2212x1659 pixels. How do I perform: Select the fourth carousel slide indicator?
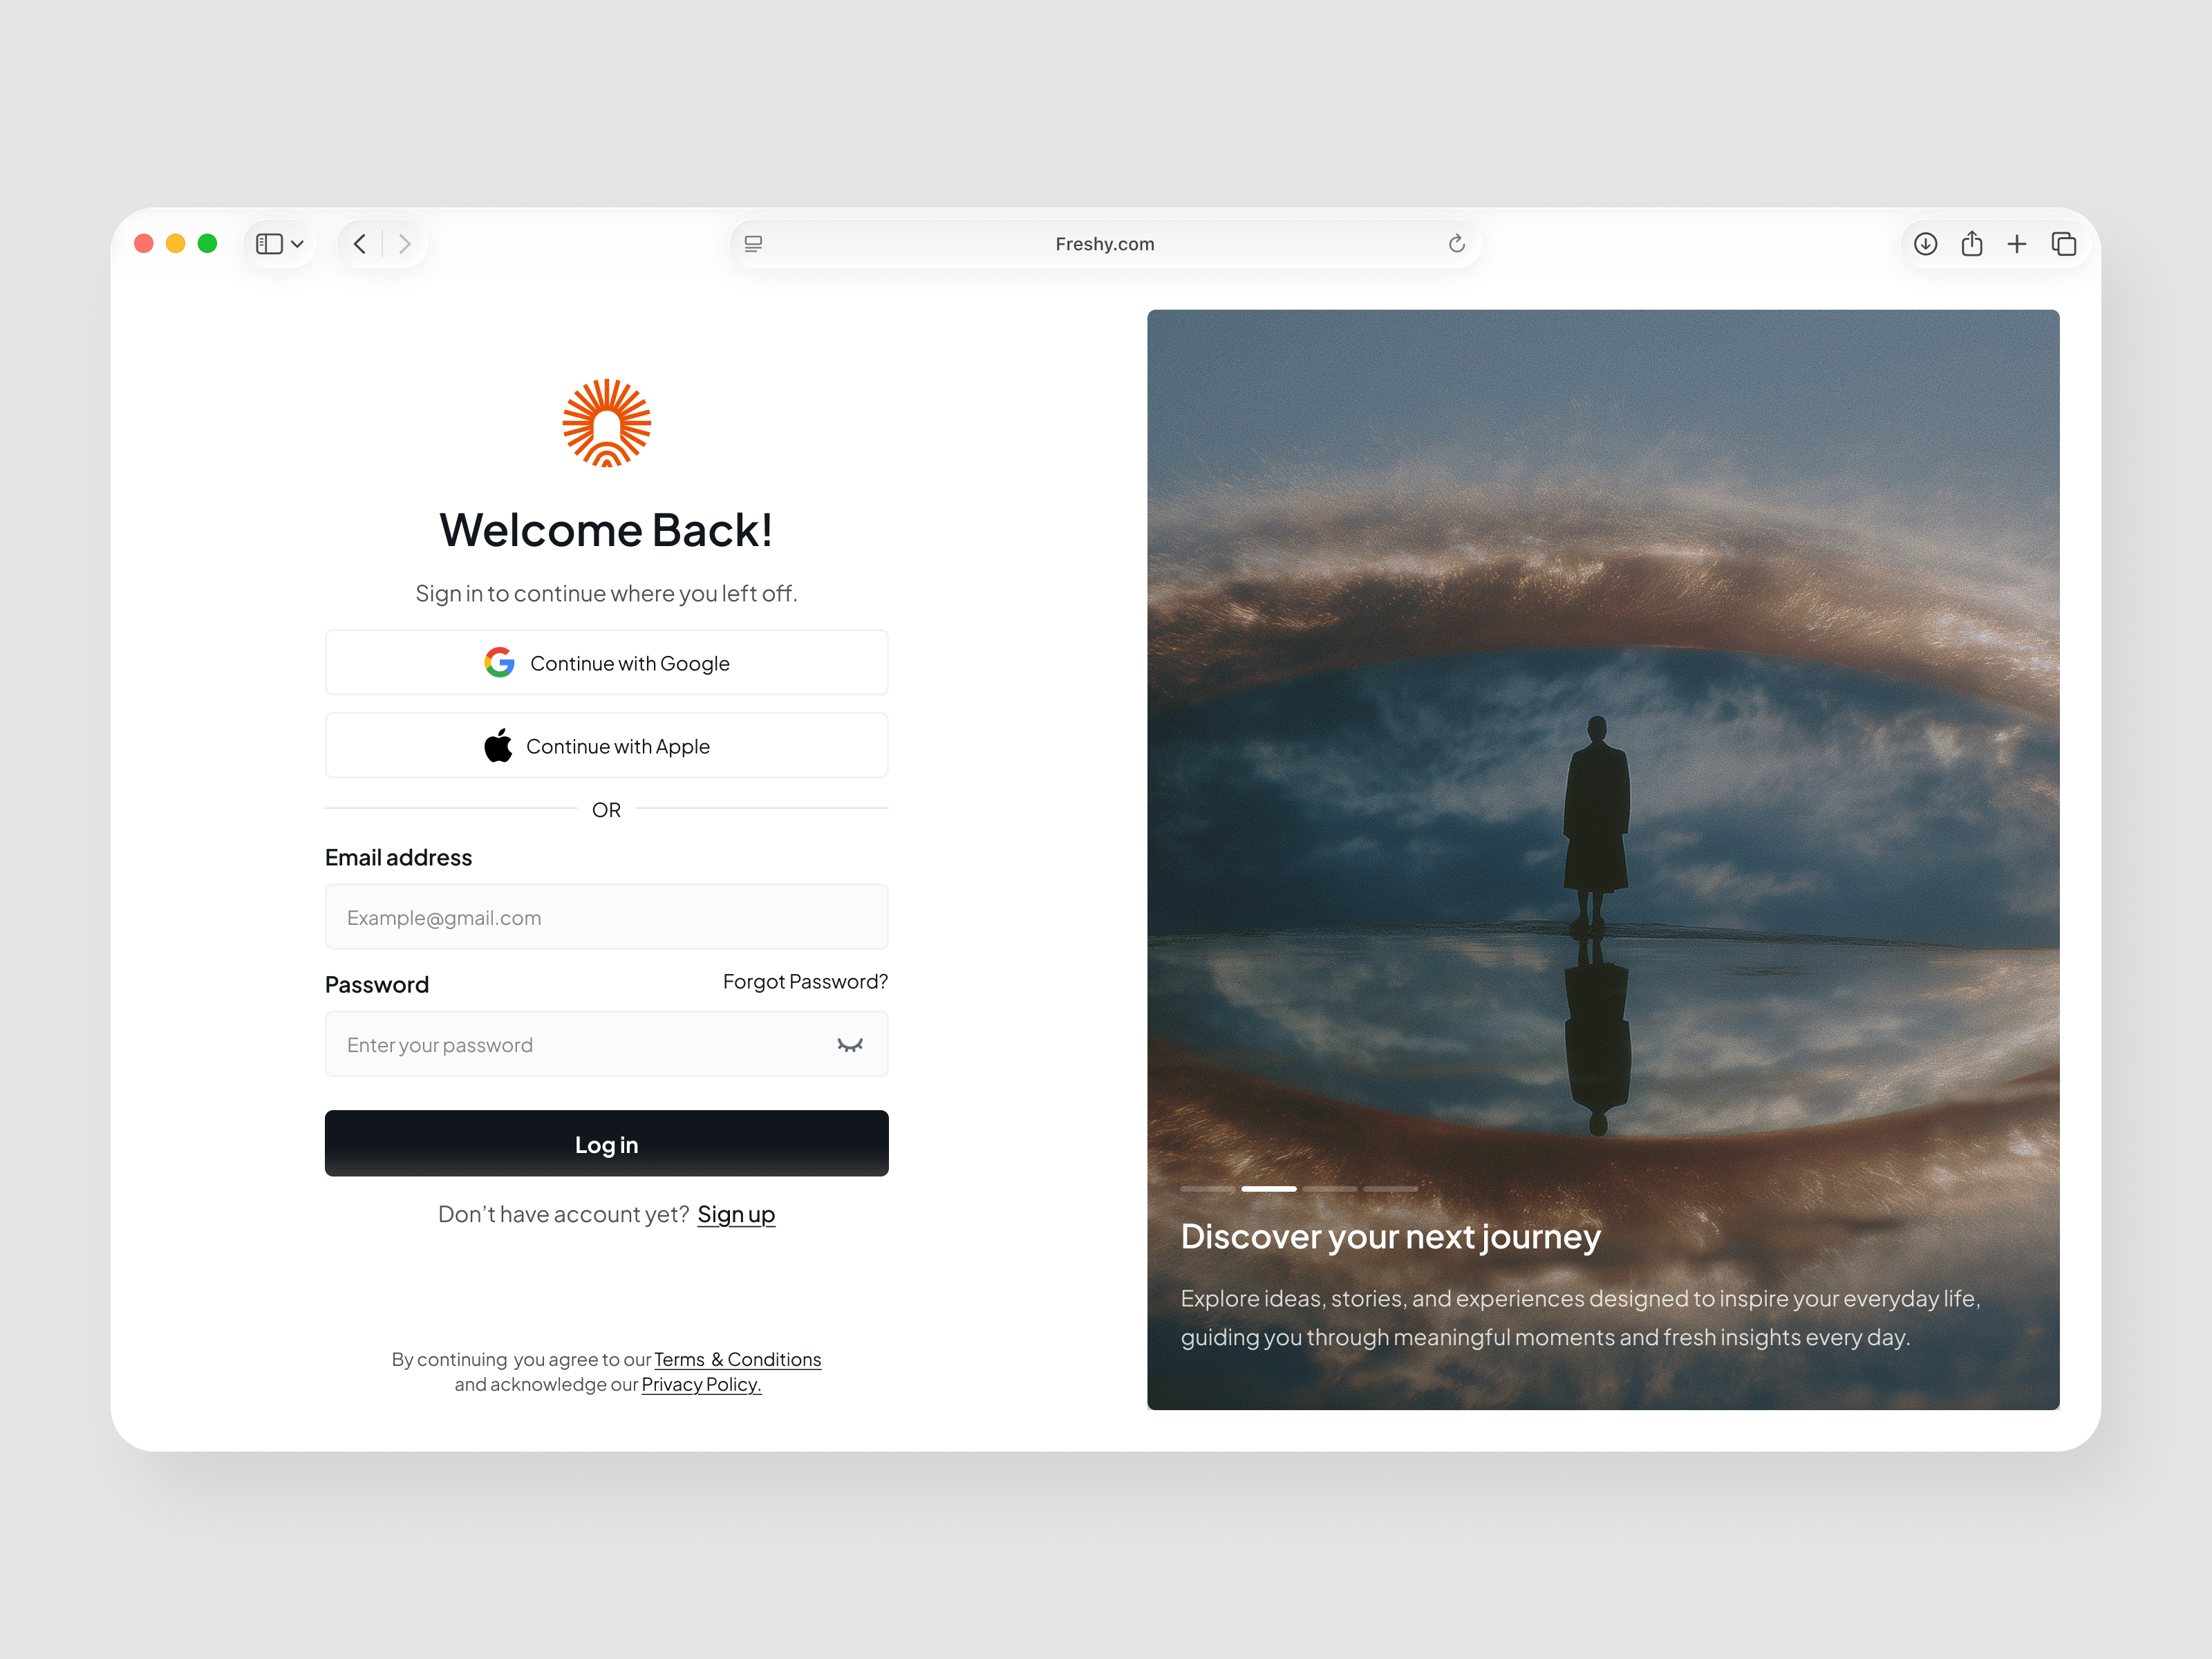tap(1390, 1189)
